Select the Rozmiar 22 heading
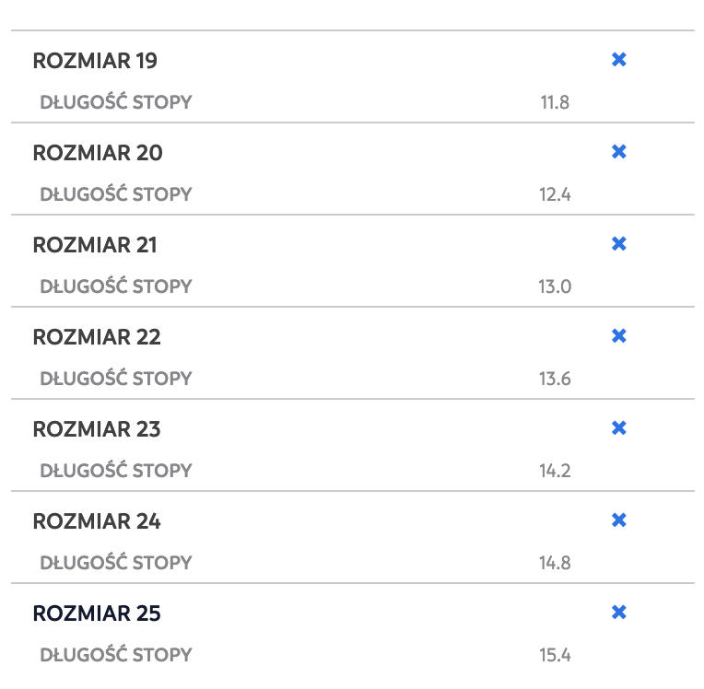 [97, 337]
